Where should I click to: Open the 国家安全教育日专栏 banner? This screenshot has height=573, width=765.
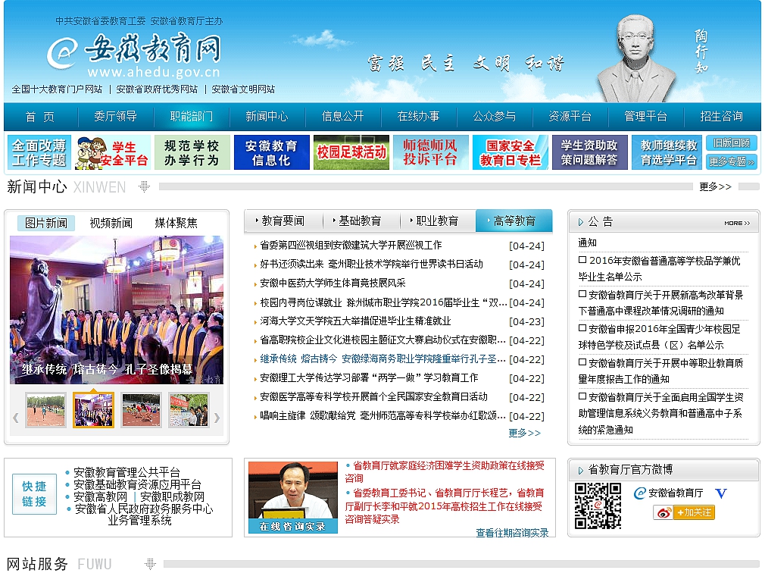[510, 152]
